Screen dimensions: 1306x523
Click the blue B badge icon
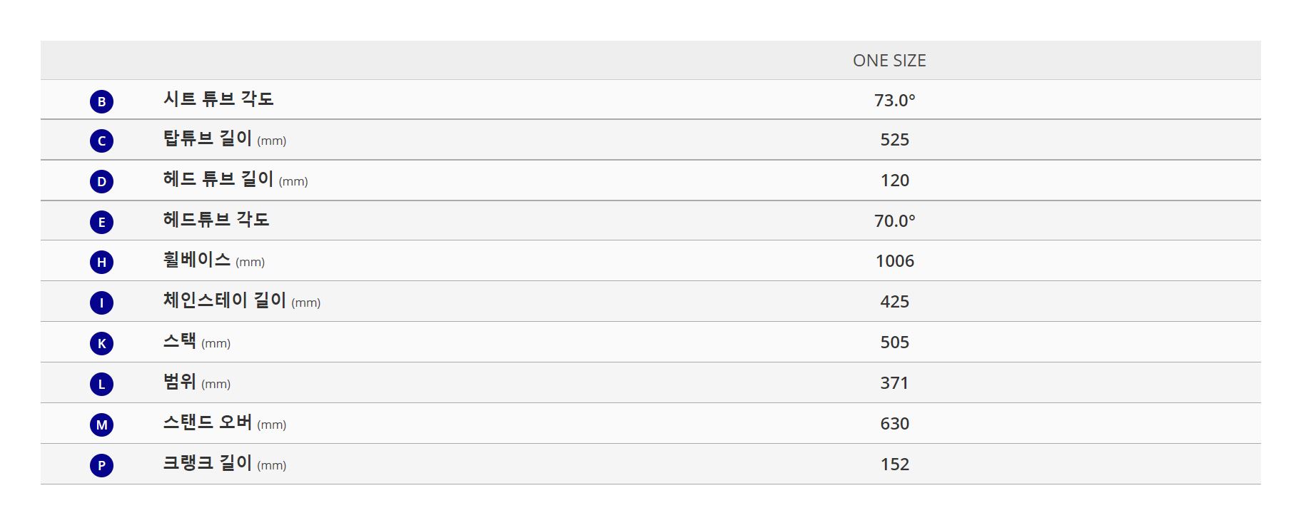pos(101,101)
